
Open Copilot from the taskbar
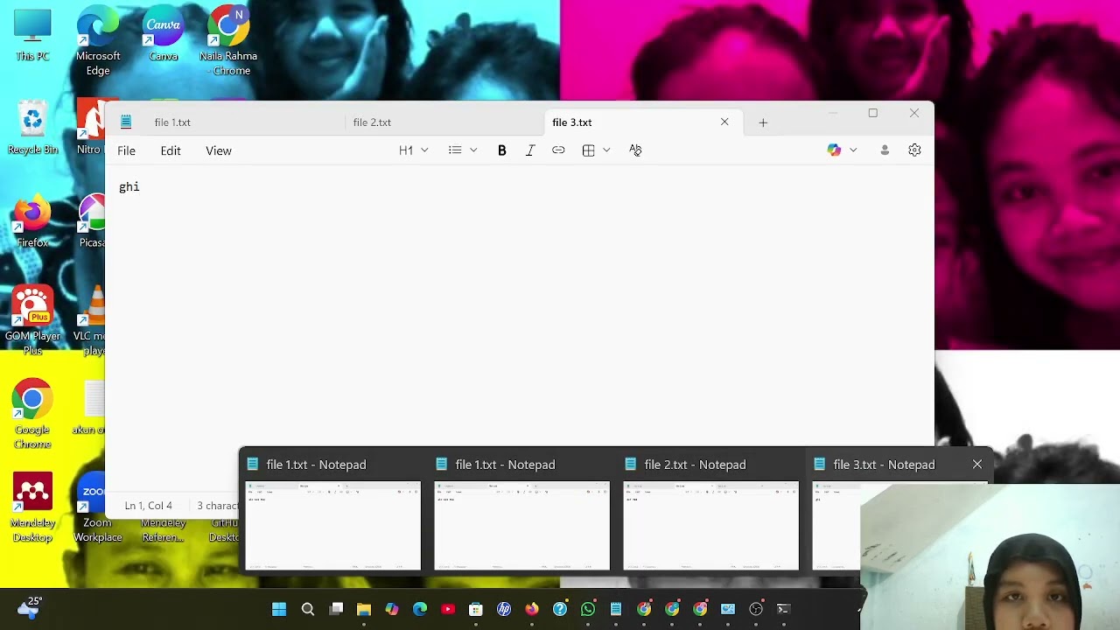[392, 609]
